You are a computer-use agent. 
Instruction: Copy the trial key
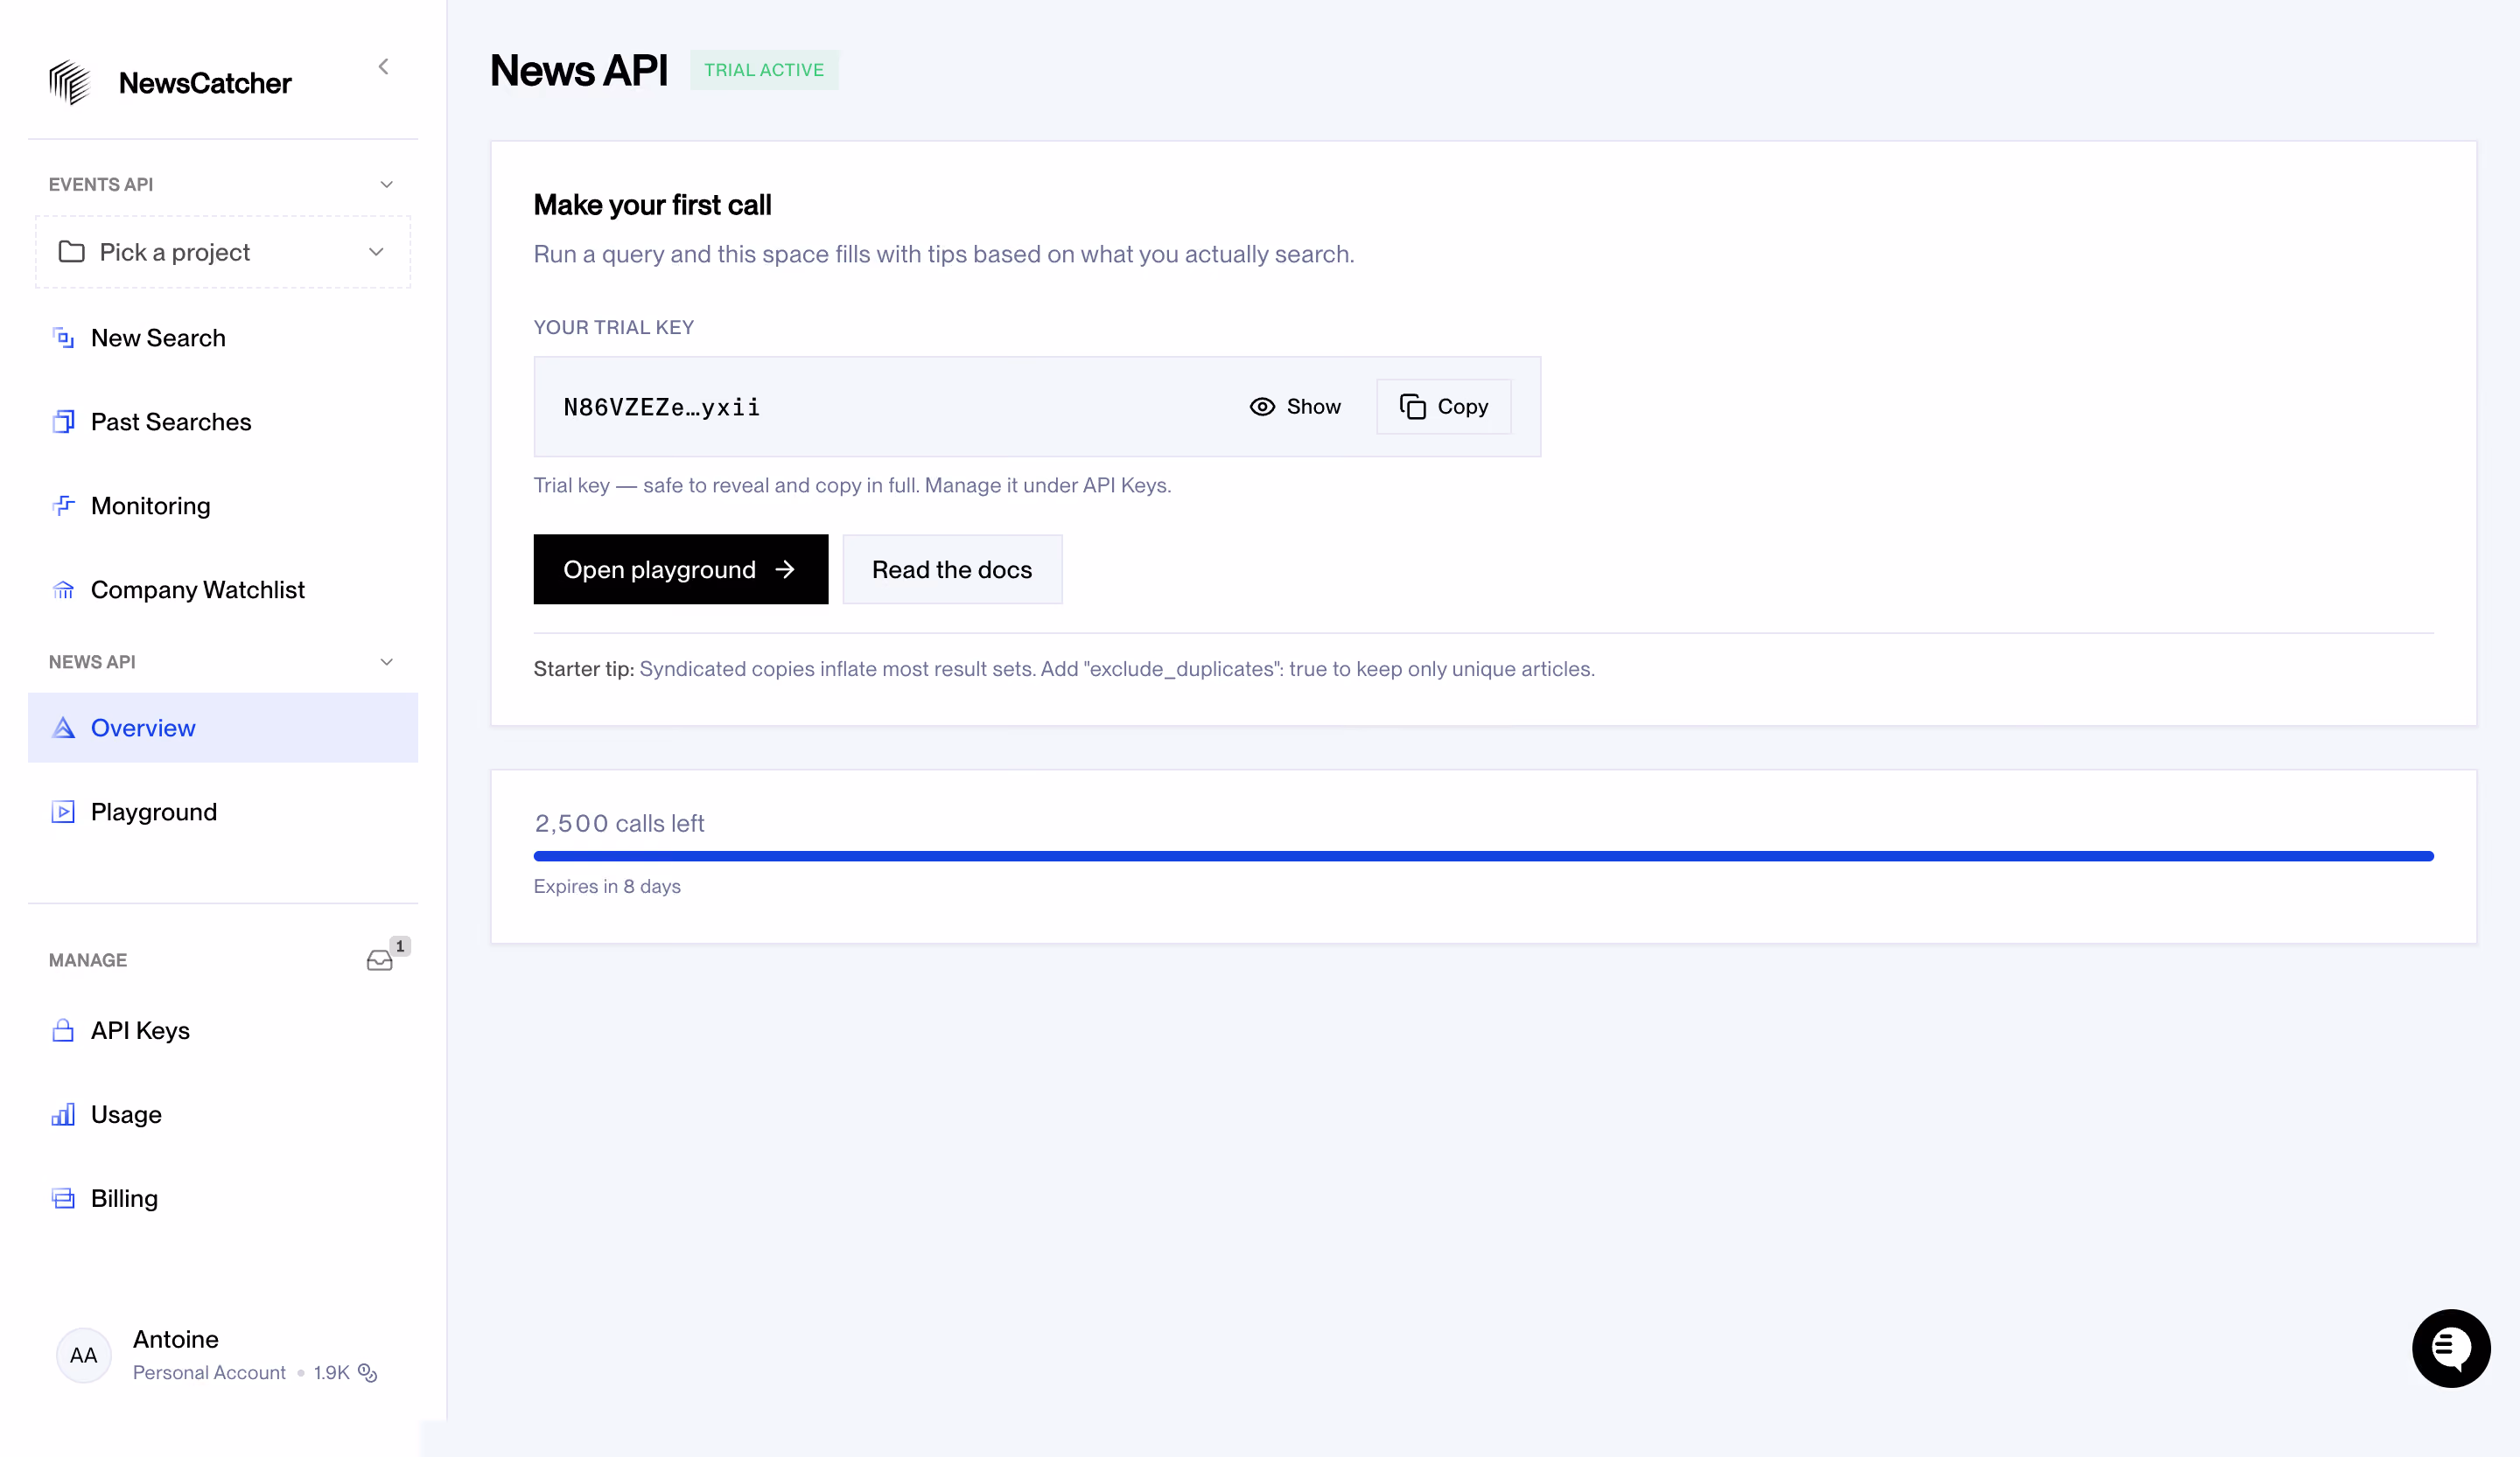[x=1444, y=407]
